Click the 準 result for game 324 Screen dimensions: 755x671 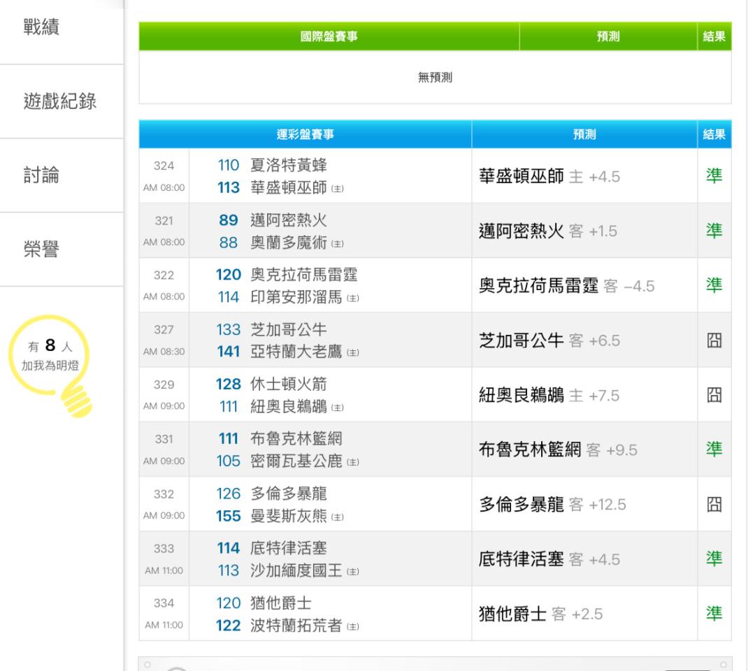coord(714,175)
